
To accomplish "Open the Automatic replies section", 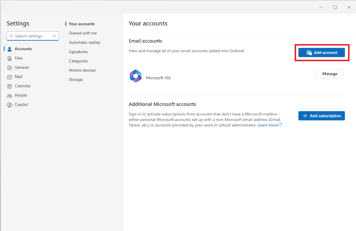I will click(x=84, y=42).
